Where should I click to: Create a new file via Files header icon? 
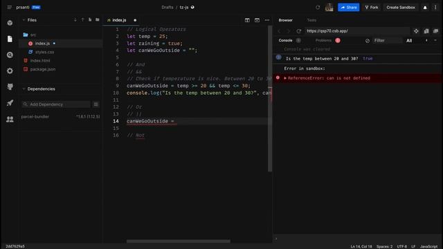(x=90, y=20)
